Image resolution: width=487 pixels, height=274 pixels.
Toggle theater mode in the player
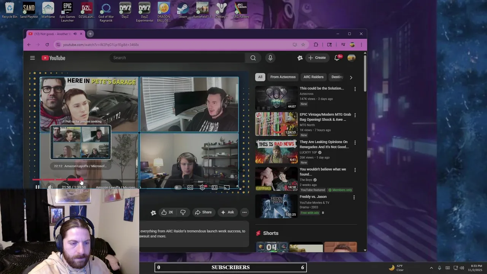pyautogui.click(x=215, y=187)
